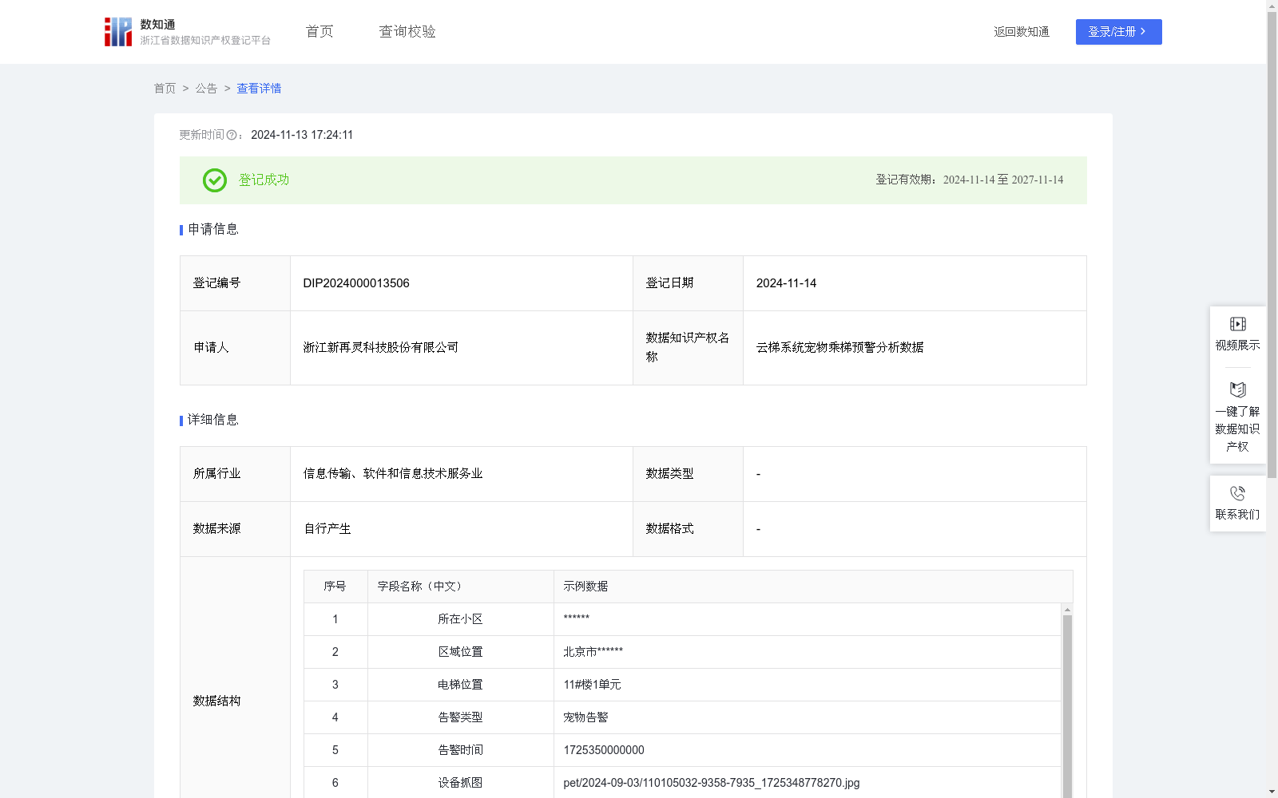This screenshot has width=1278, height=798.
Task: Click 序号 column header
Action: [x=335, y=587]
